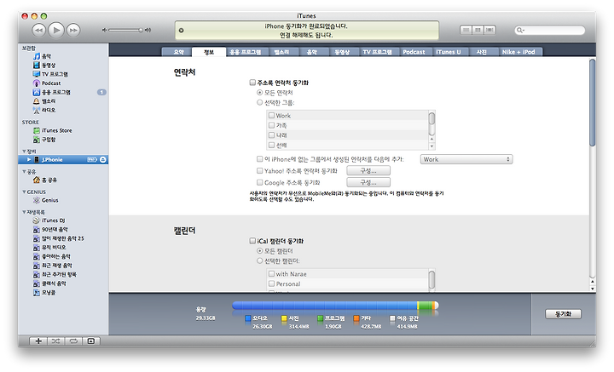Click the iTunes search field

550,30
